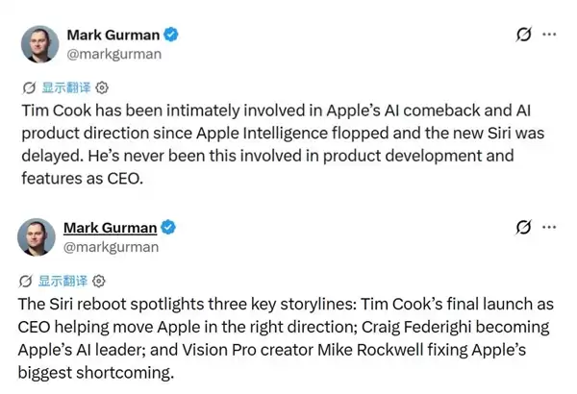Open translation settings gear in second tweet
Screen dimensions: 577x394
point(99,281)
